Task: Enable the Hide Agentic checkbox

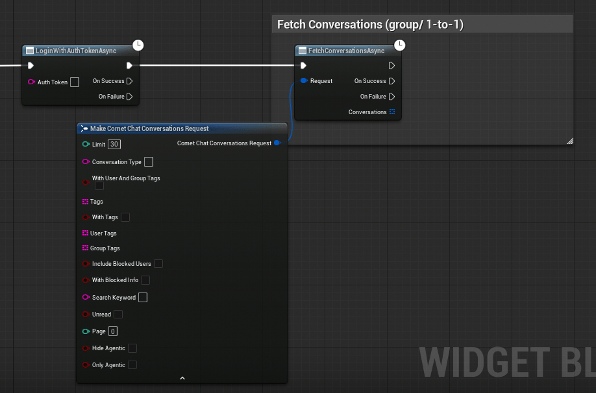Action: [132, 348]
